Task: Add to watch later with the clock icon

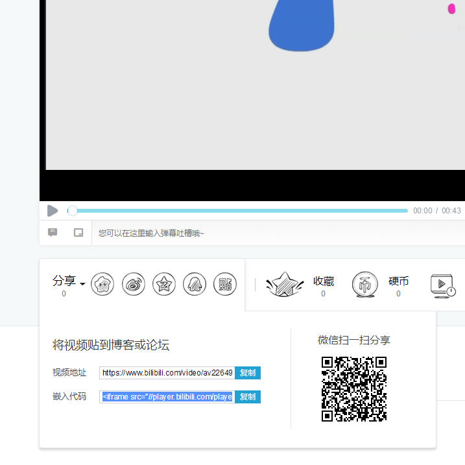Action: [443, 286]
